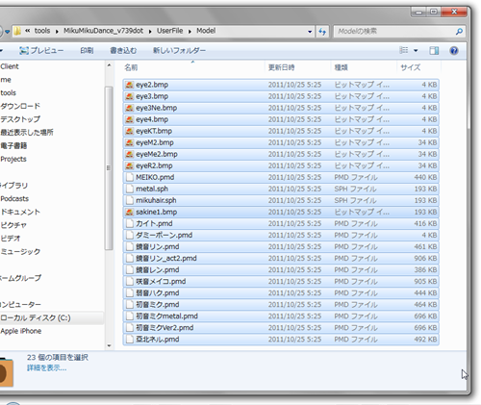
Task: Click the sakine1.bmp file icon
Action: [129, 212]
